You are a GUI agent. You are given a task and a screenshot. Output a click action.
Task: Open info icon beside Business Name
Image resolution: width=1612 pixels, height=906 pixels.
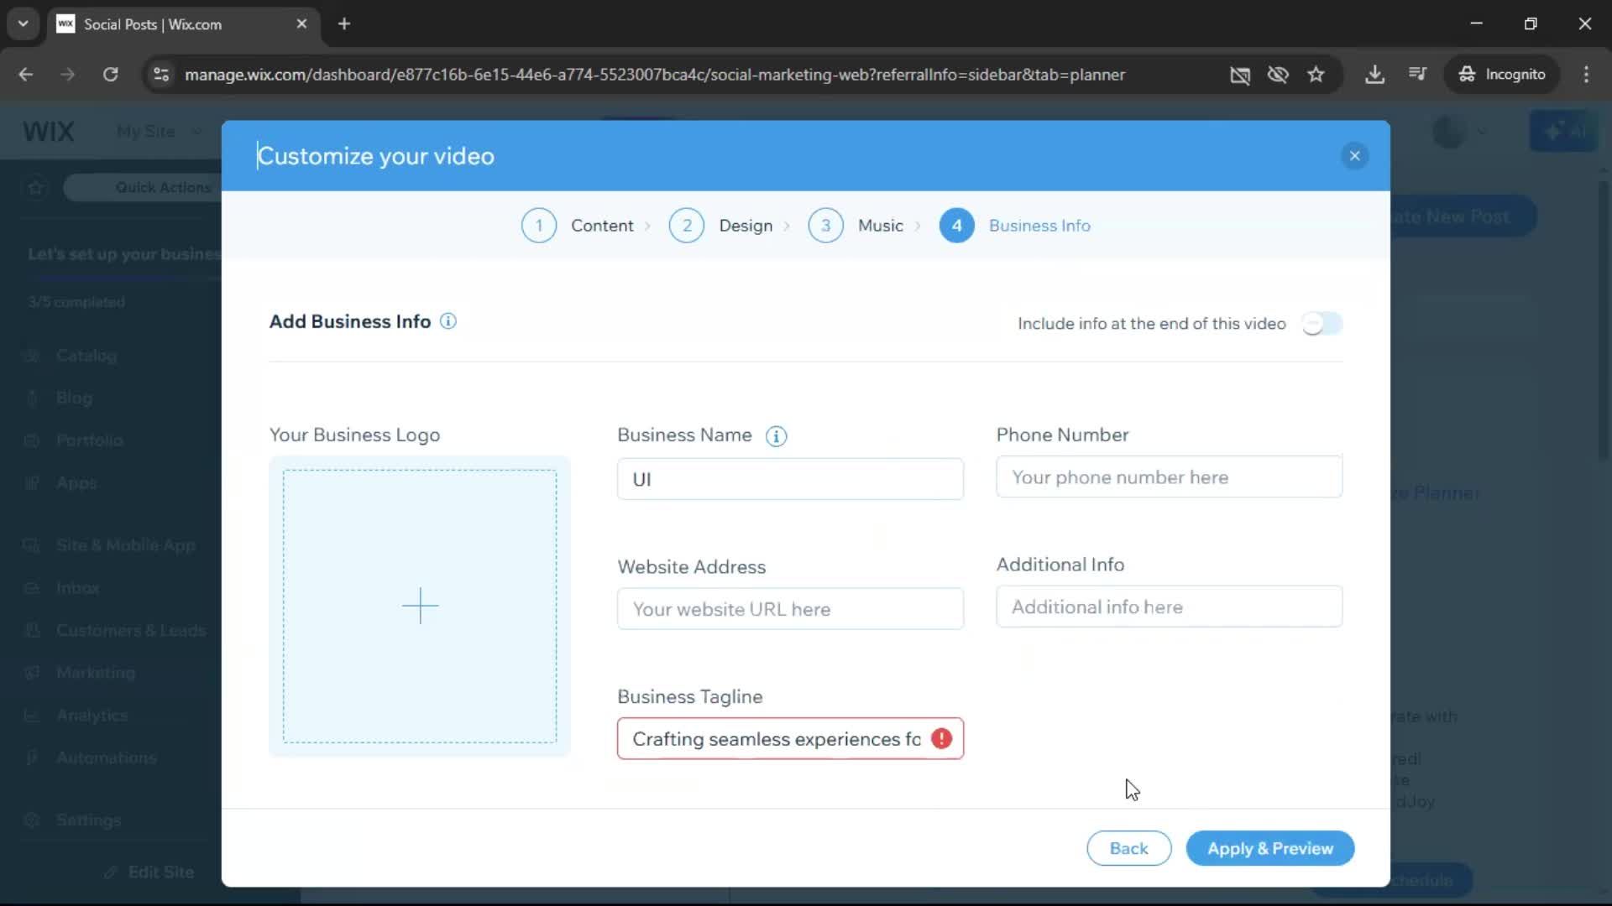(776, 436)
